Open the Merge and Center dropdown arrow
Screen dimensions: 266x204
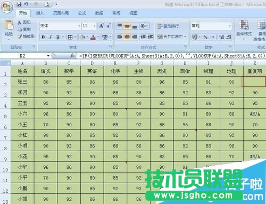(185, 37)
